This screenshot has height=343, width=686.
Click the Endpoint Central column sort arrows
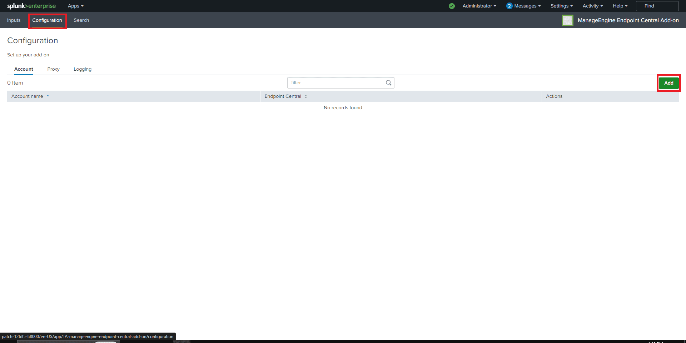[x=306, y=96]
